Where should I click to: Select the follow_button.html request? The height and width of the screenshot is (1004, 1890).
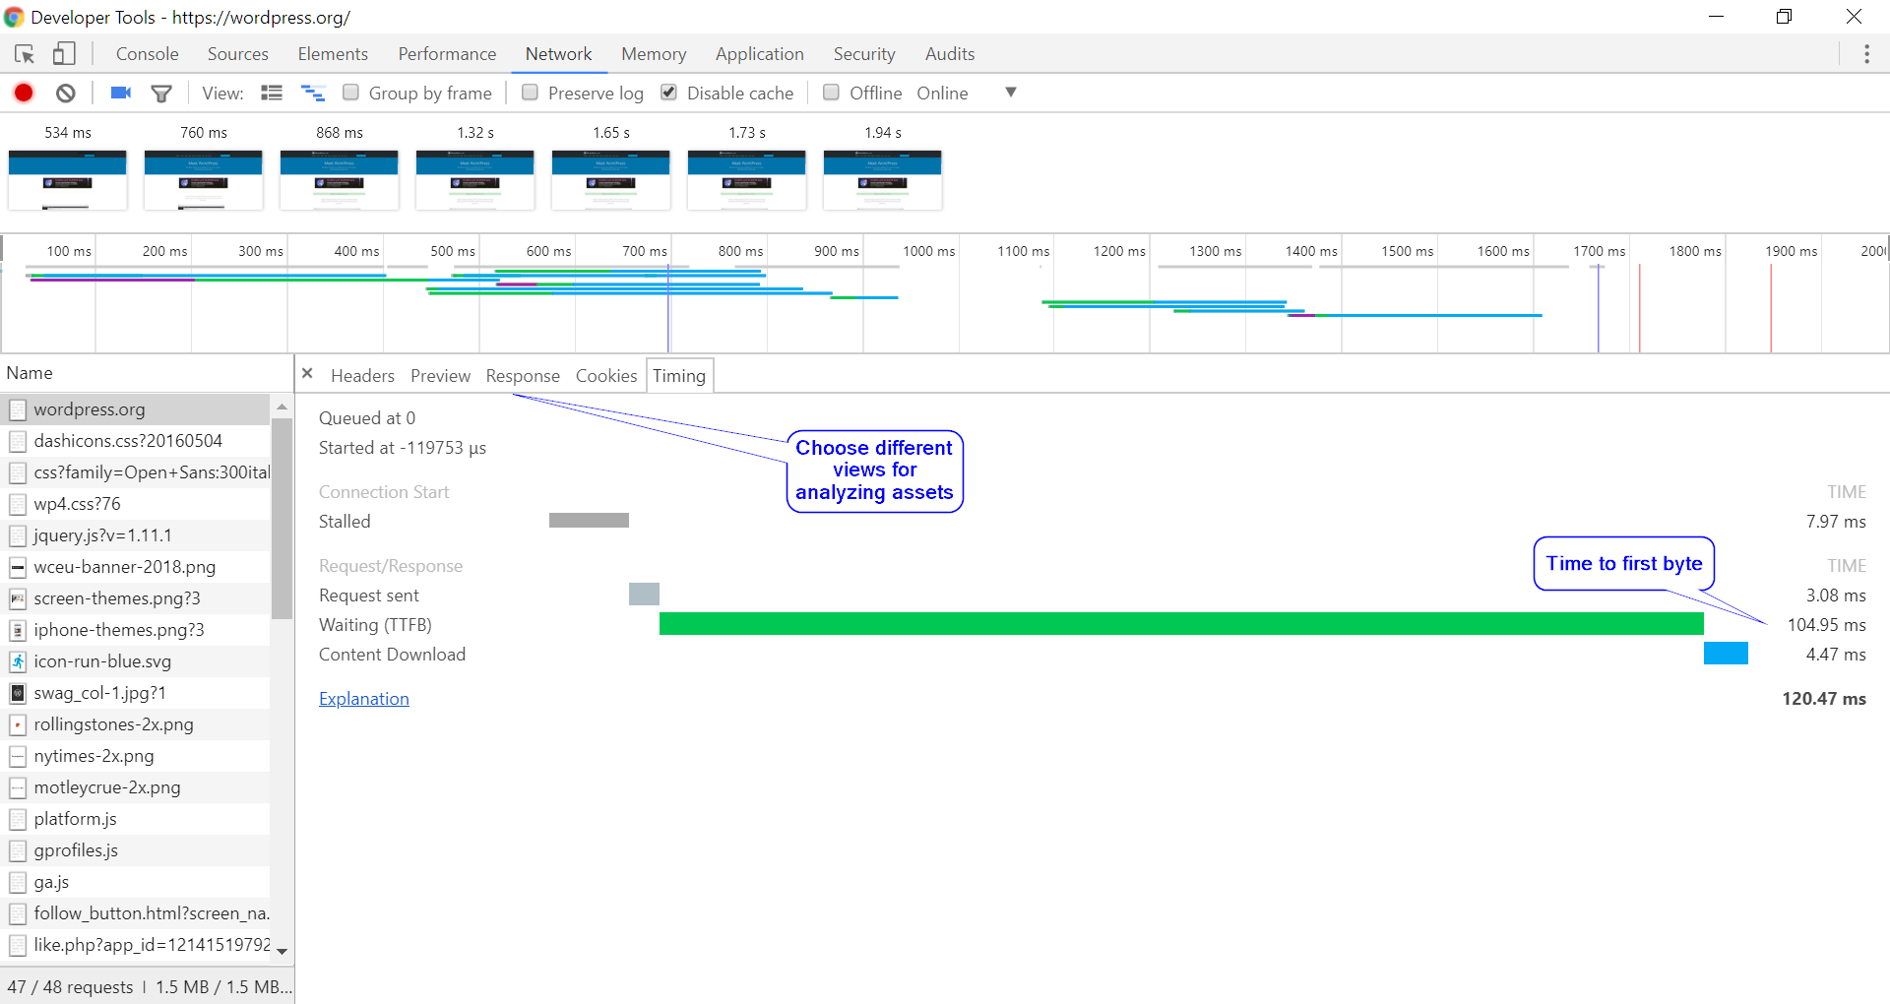(136, 913)
